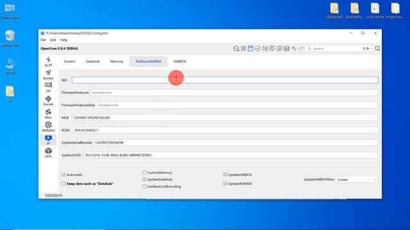Screen dimensions: 410x230
Task: Click the clock icon in the toolbar
Action: [x=236, y=49]
